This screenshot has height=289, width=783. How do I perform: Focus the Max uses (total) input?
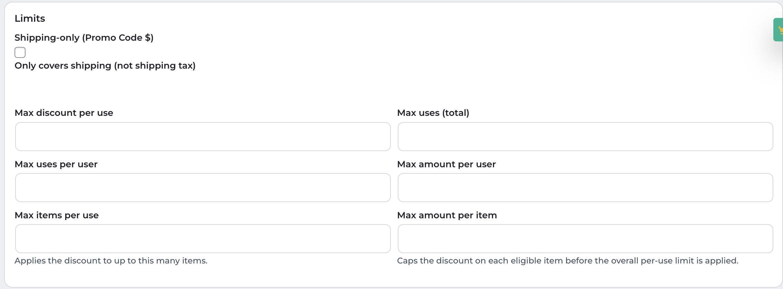(585, 137)
